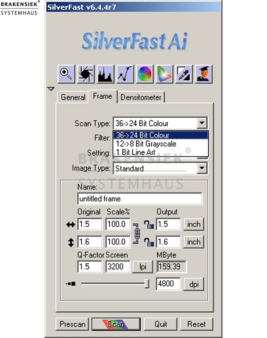Toggle the output width lock icon
This screenshot has width=267, height=338.
click(x=149, y=225)
